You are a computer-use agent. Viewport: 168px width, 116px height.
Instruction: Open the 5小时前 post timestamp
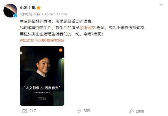[x=26, y=14]
